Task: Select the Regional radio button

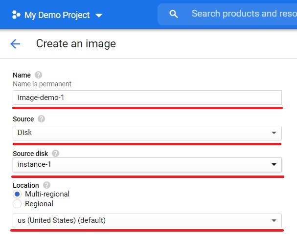Action: click(17, 204)
